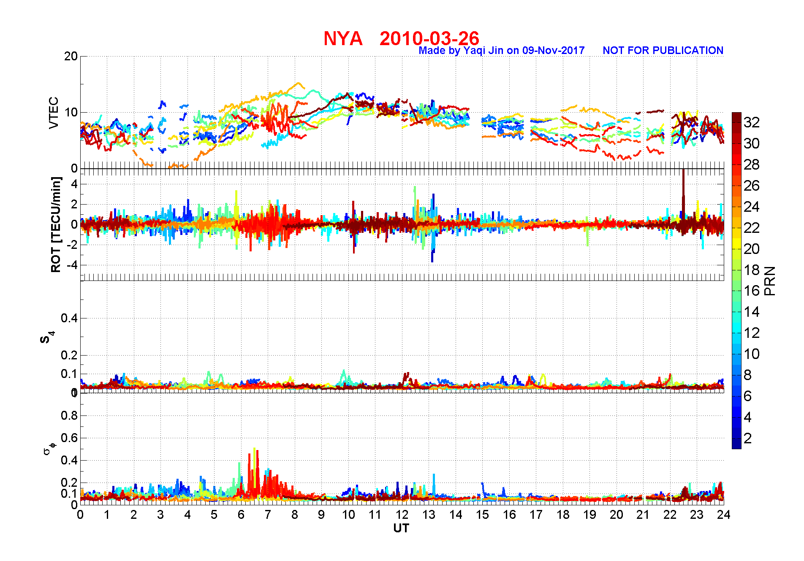Click the x-axis tick label 18
The width and height of the screenshot is (804, 561).
(563, 515)
